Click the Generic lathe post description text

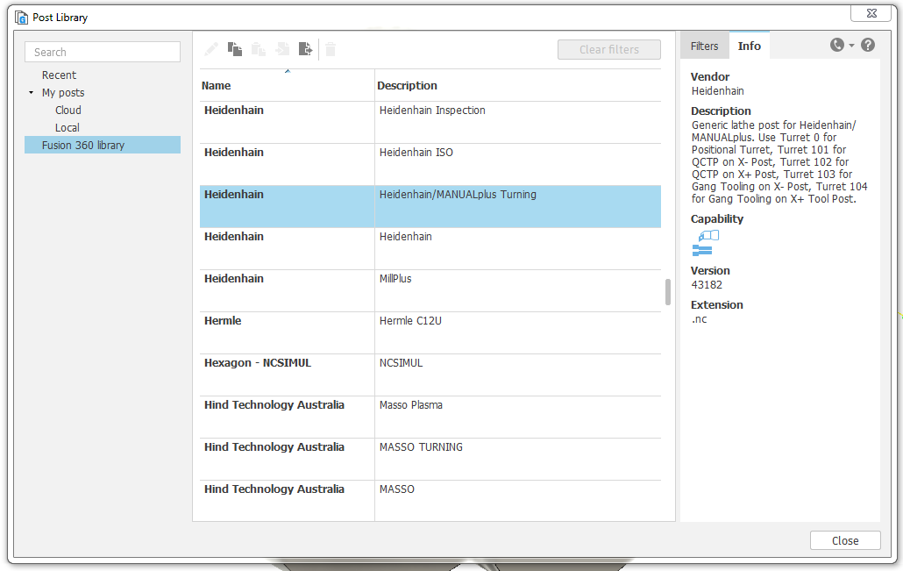pyautogui.click(x=779, y=162)
